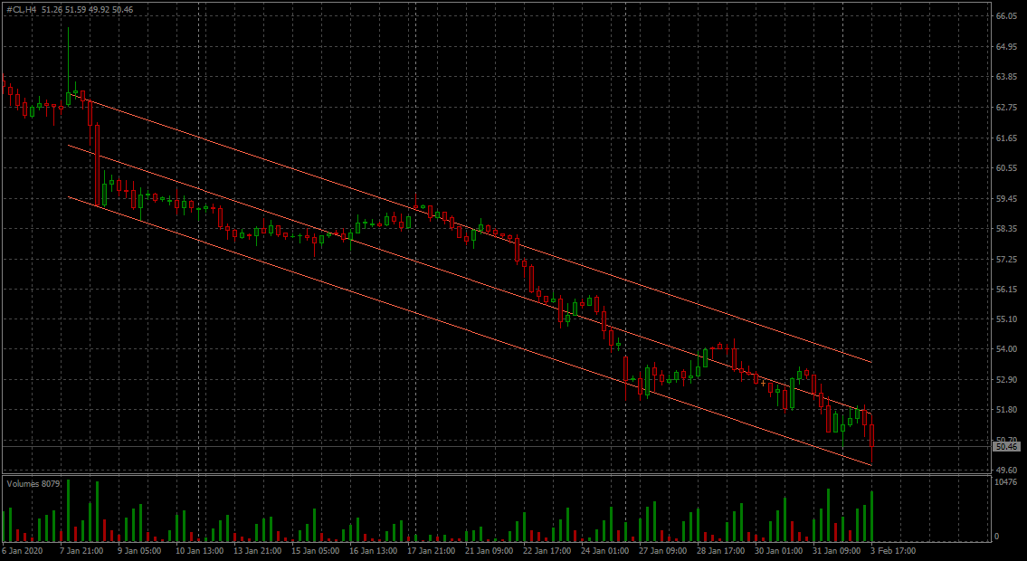Click the Volumes 8079 indicator label
Viewport: 1027px width, 561px height.
click(33, 484)
